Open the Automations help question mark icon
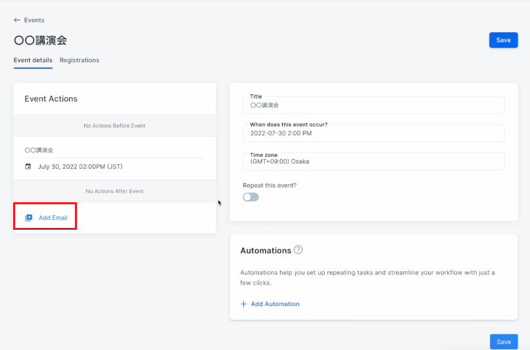This screenshot has width=530, height=350. coord(298,250)
